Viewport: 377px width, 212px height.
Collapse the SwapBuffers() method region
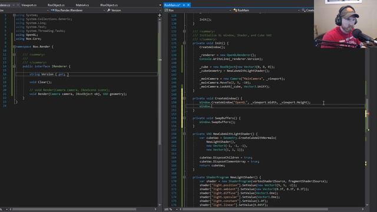[184, 118]
